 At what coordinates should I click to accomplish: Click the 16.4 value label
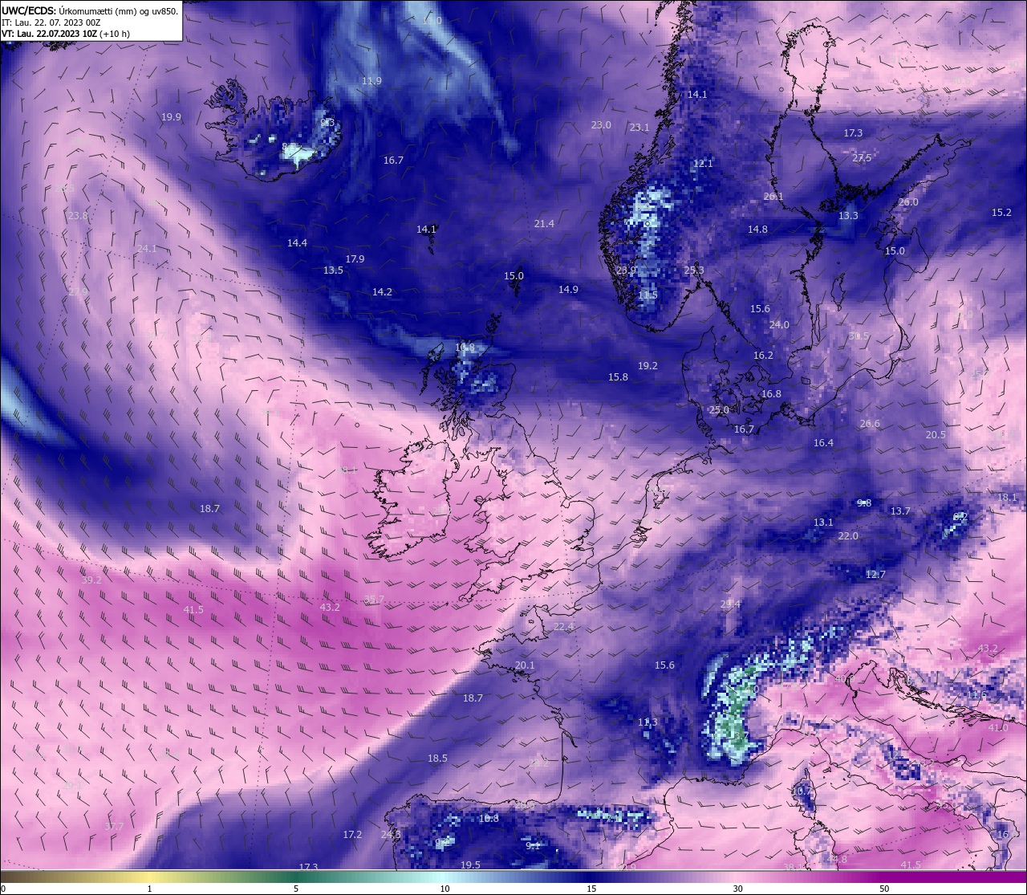coord(823,443)
